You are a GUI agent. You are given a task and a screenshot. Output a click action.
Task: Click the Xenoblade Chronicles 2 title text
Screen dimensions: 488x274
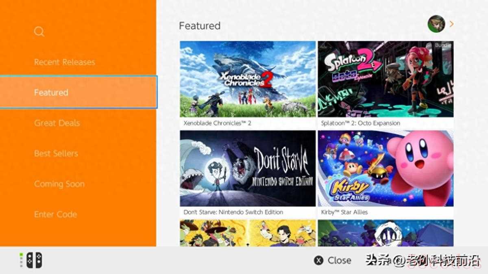(217, 123)
